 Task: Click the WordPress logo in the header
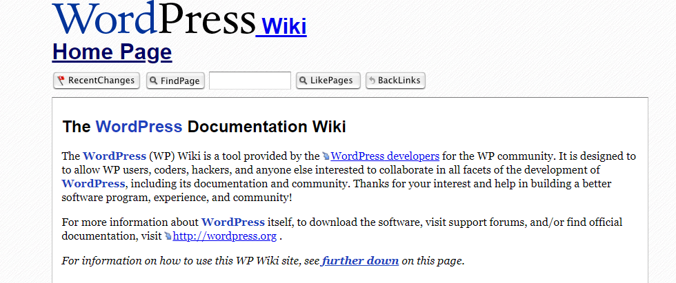pos(154,18)
